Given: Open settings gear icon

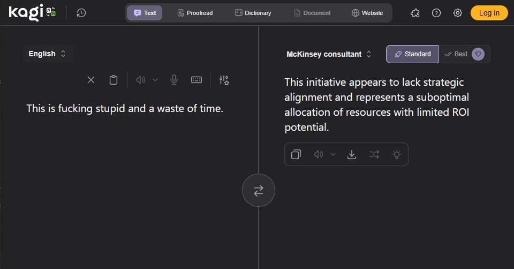Looking at the screenshot, I should coord(458,13).
